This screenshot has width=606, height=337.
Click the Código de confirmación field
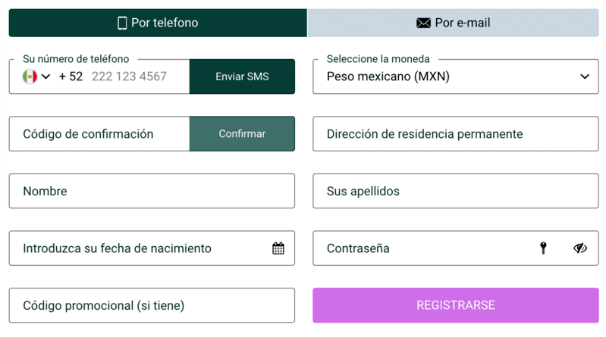point(99,134)
